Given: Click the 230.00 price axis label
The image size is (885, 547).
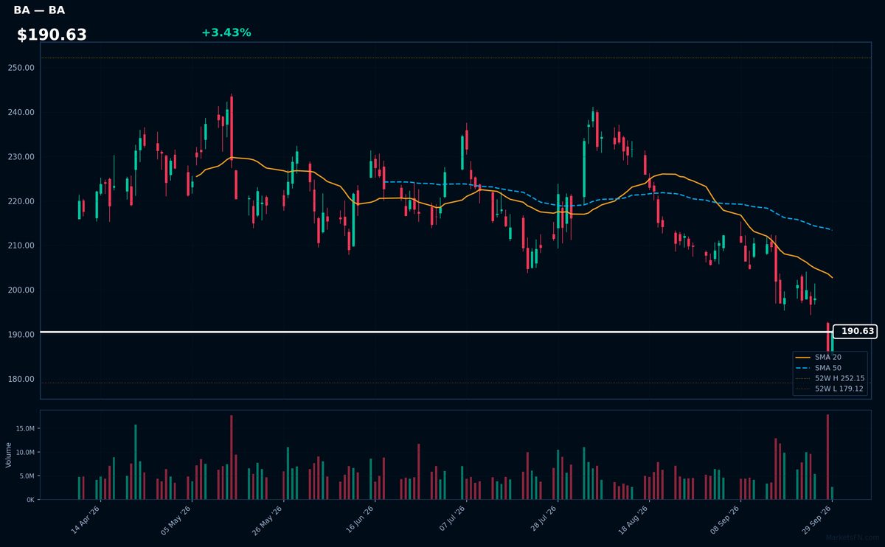Looking at the screenshot, I should (x=21, y=157).
